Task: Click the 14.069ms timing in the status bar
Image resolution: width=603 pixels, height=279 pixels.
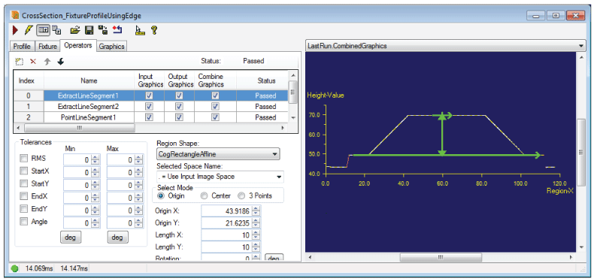Action: click(40, 268)
